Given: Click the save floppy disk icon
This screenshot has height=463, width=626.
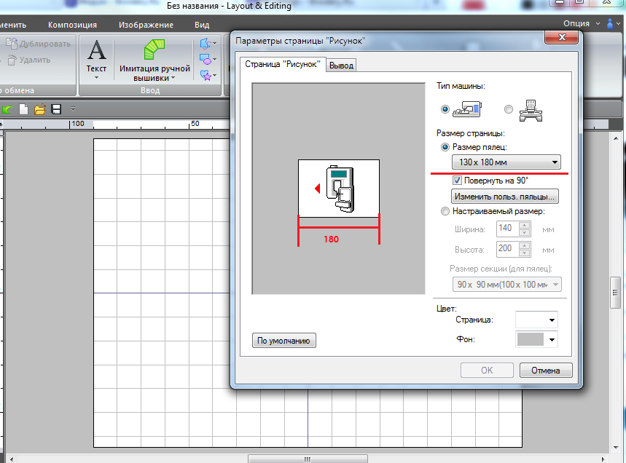Looking at the screenshot, I should click(x=56, y=109).
